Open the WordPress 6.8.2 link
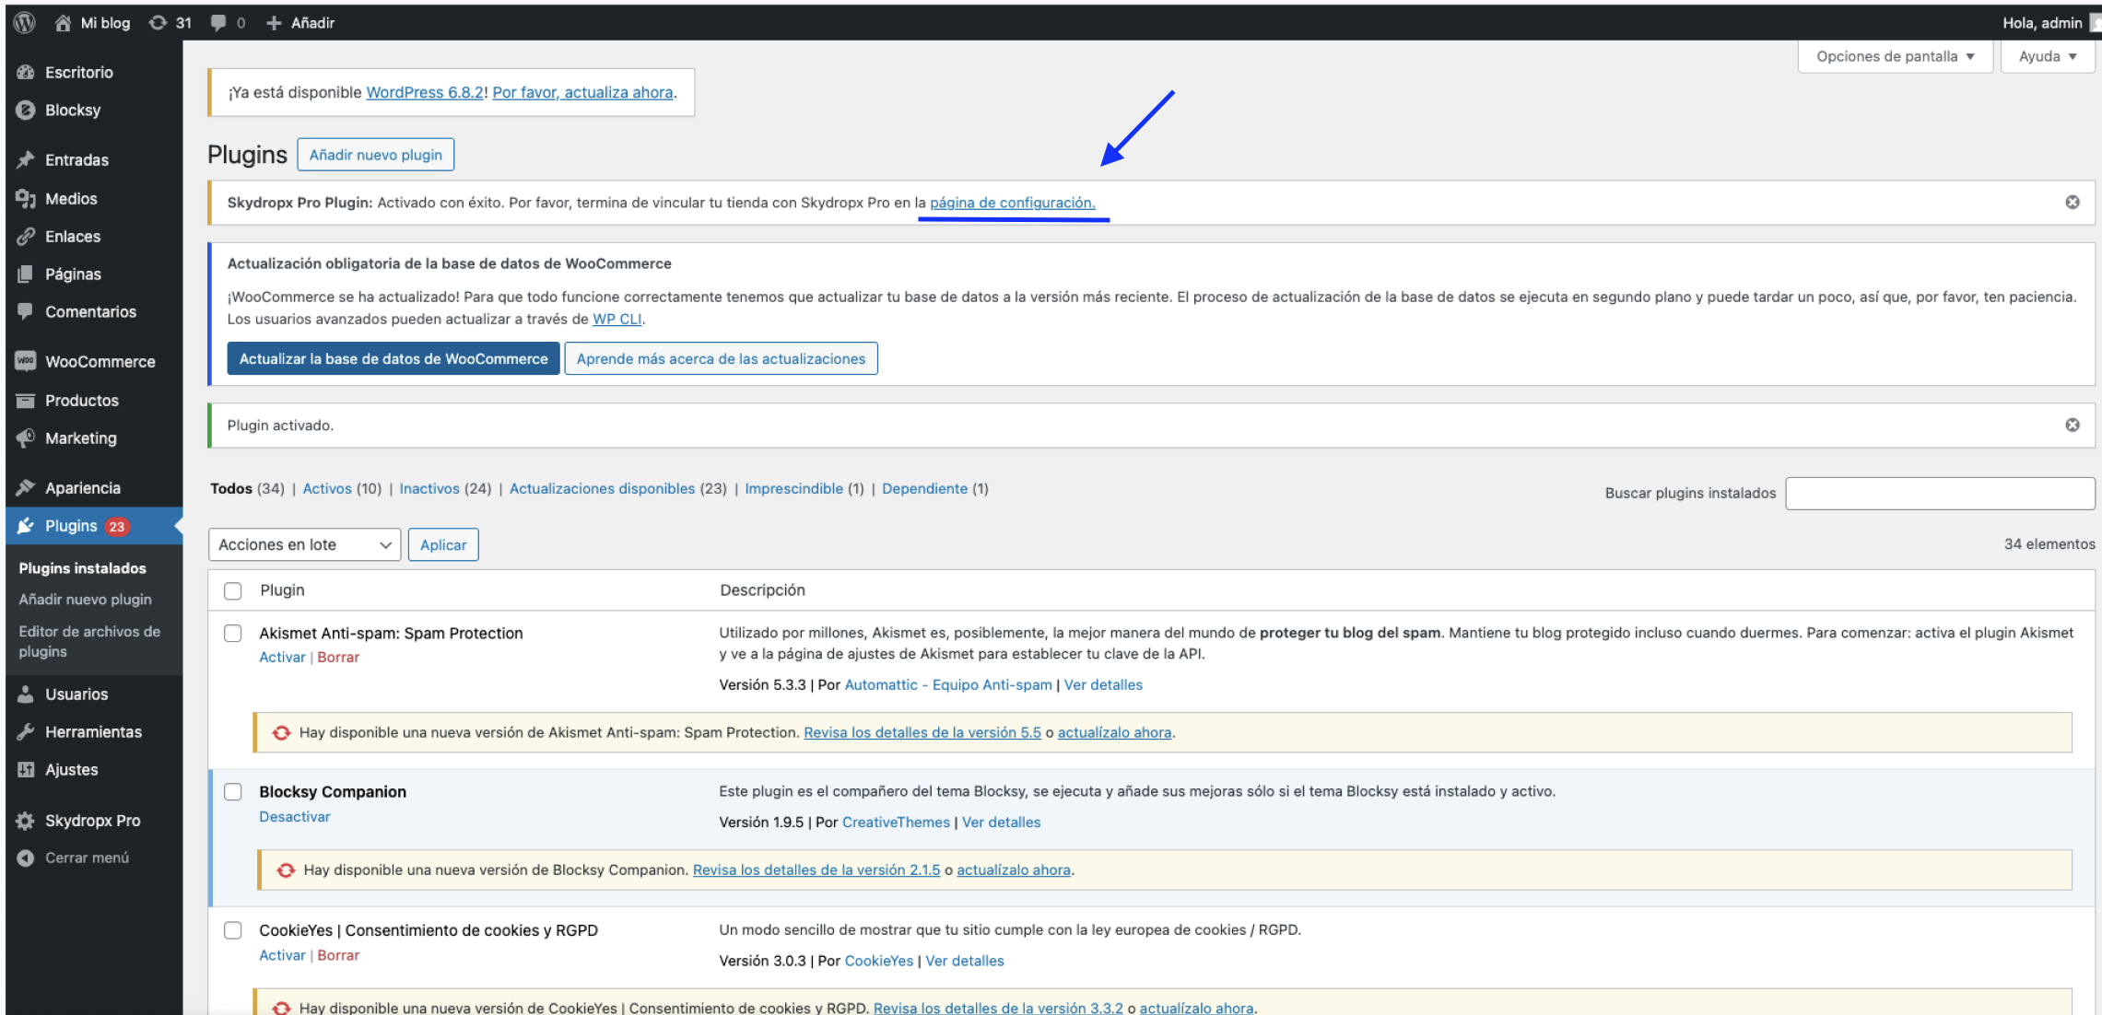The width and height of the screenshot is (2102, 1015). tap(425, 92)
